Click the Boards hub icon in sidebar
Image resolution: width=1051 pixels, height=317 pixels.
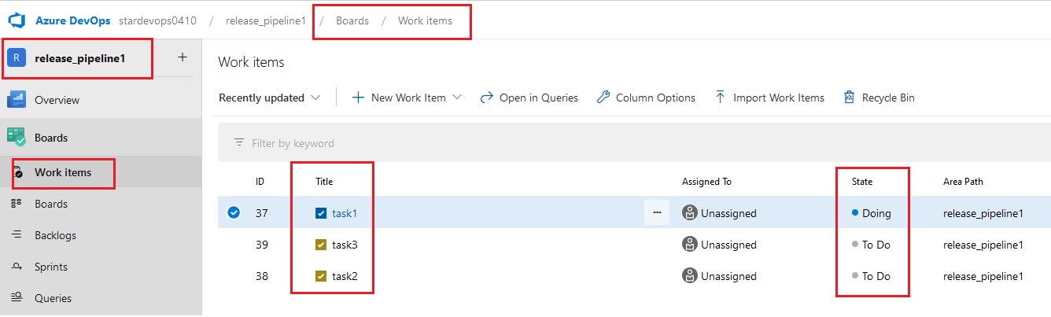pyautogui.click(x=17, y=138)
